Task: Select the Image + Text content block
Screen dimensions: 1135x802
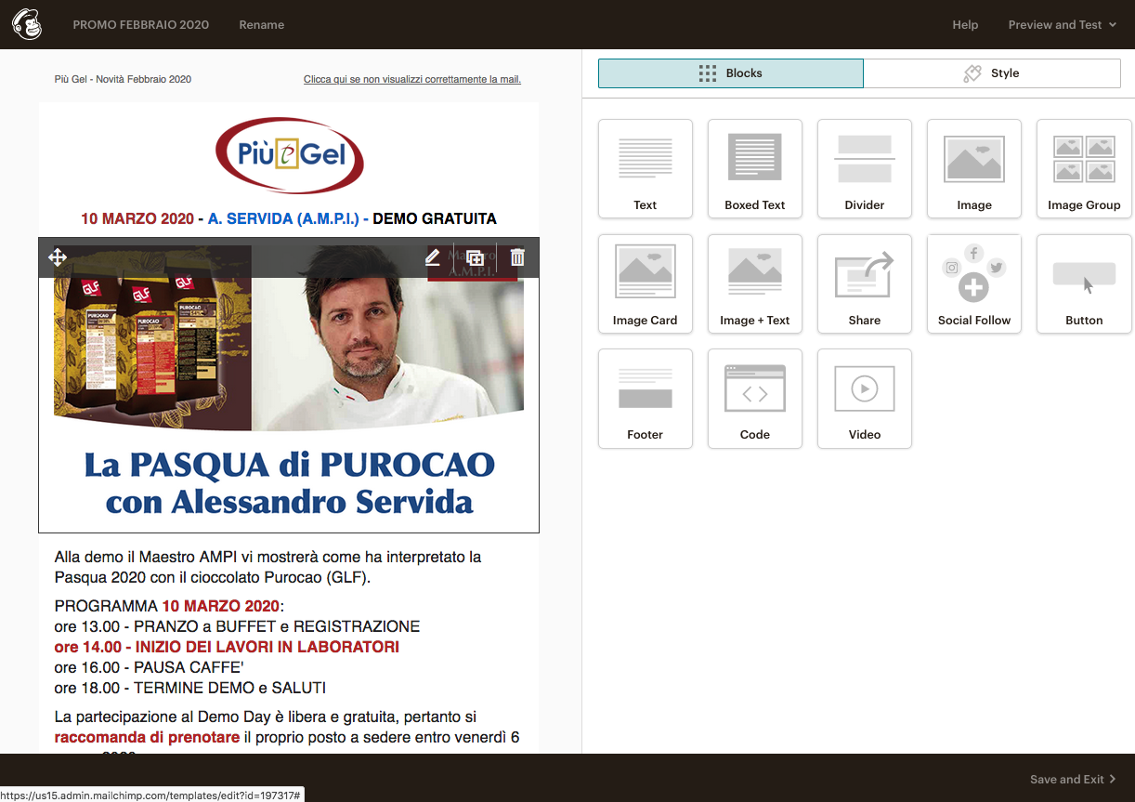Action: pyautogui.click(x=755, y=283)
